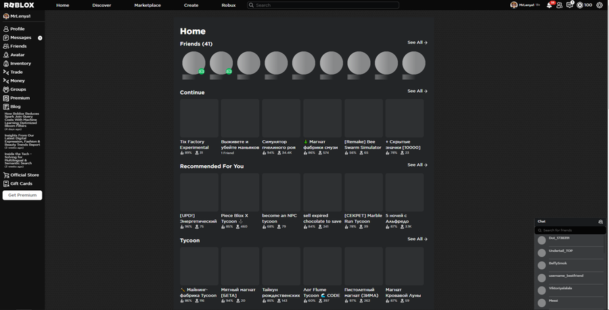Open the [Remake] Bee Swarm Simulator tile
The width and height of the screenshot is (609, 310).
click(363, 127)
